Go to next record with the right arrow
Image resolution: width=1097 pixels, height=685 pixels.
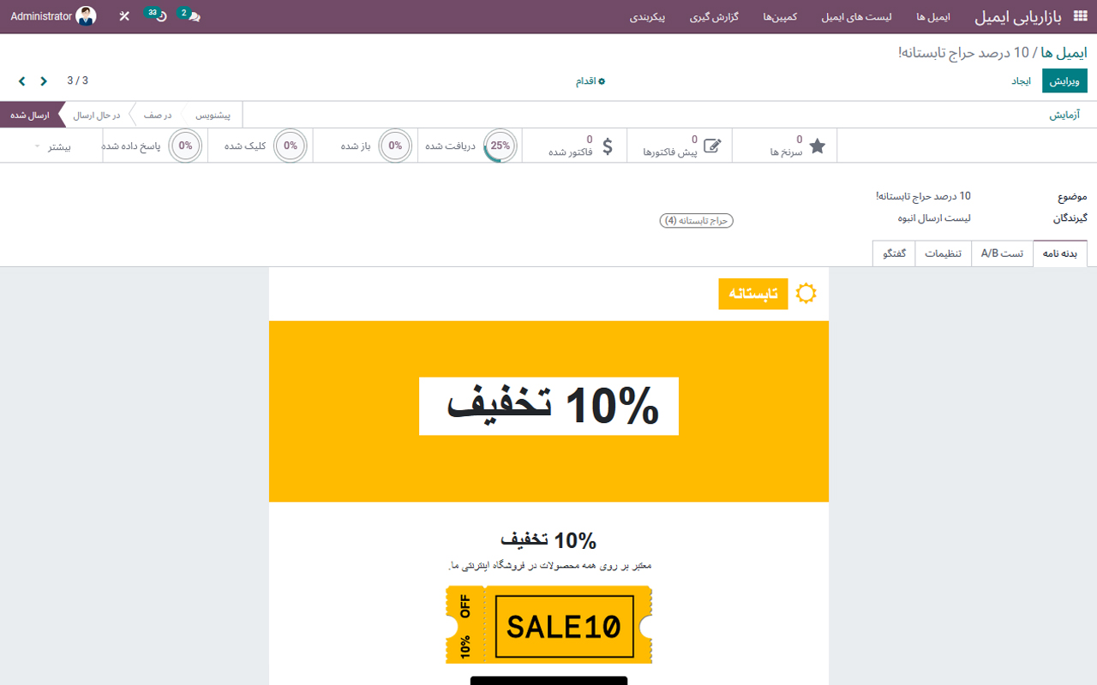point(43,80)
